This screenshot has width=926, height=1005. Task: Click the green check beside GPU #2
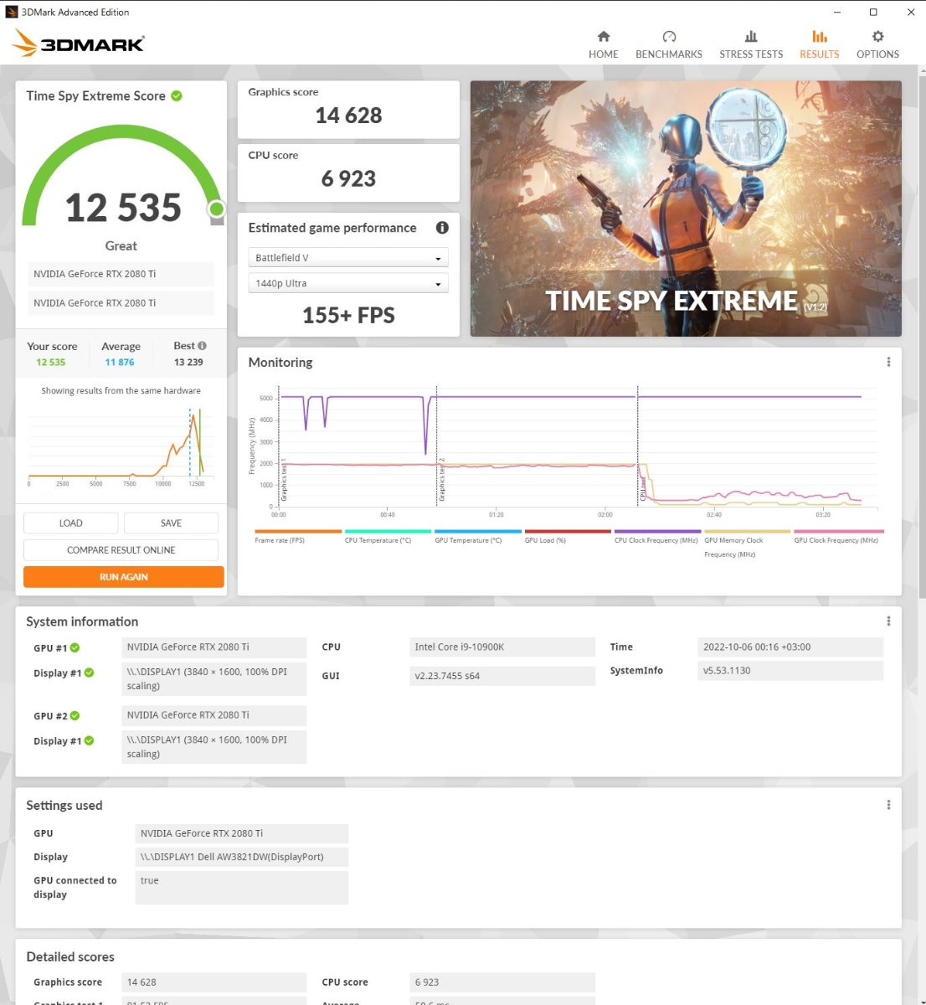coord(75,715)
